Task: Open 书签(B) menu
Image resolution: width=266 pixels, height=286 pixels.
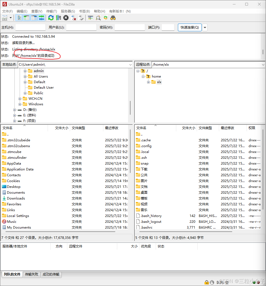Action: (x=85, y=11)
